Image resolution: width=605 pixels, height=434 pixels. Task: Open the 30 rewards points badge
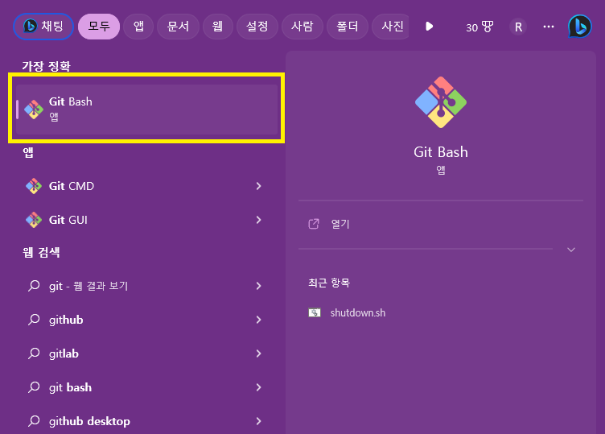point(479,27)
